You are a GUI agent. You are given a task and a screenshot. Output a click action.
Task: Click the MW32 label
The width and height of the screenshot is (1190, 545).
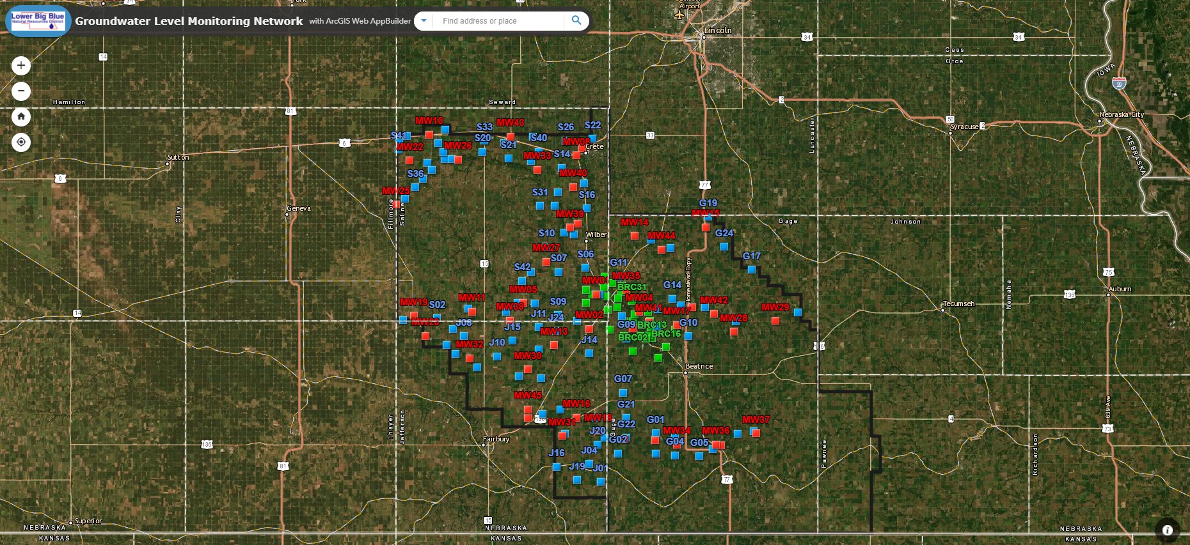tap(470, 344)
